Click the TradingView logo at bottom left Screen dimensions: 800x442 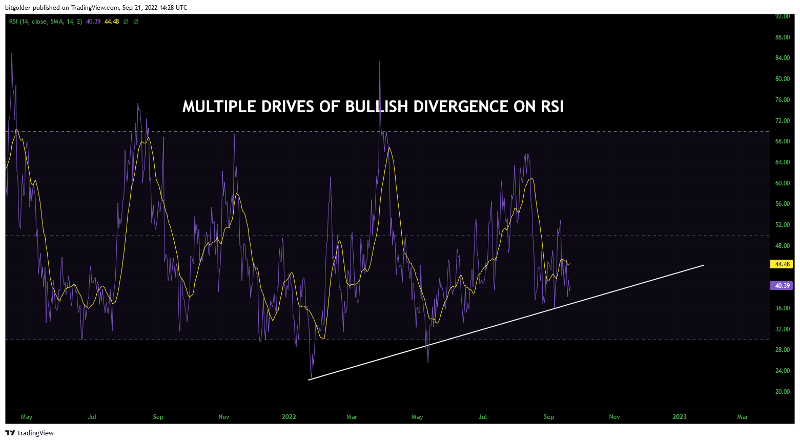[30, 433]
